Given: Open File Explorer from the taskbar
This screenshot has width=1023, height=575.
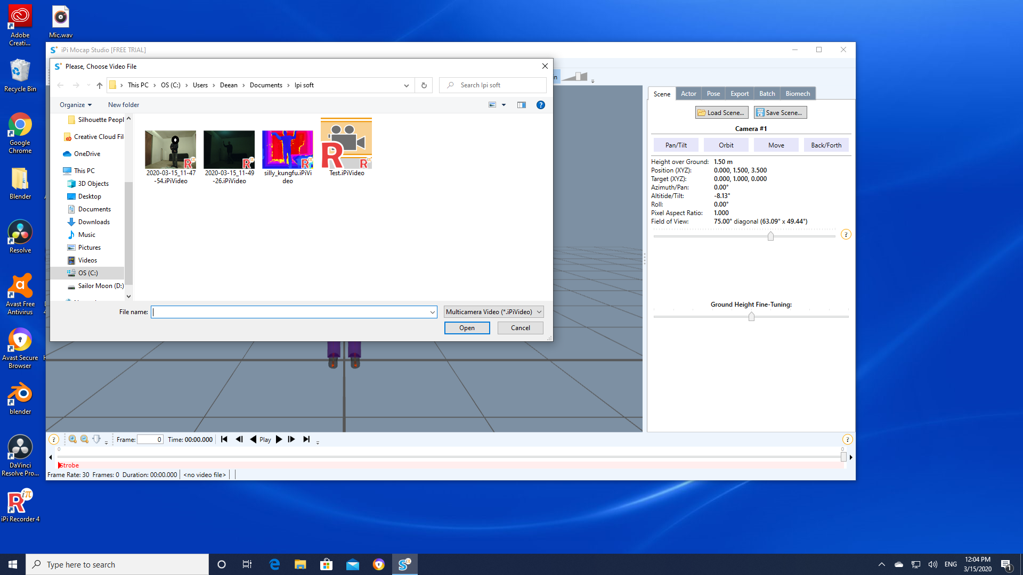Looking at the screenshot, I should (301, 564).
